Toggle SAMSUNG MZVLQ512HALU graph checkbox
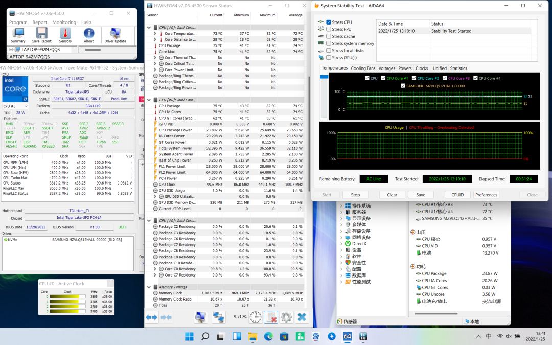Screen dimensions: 552x345 tap(403, 86)
